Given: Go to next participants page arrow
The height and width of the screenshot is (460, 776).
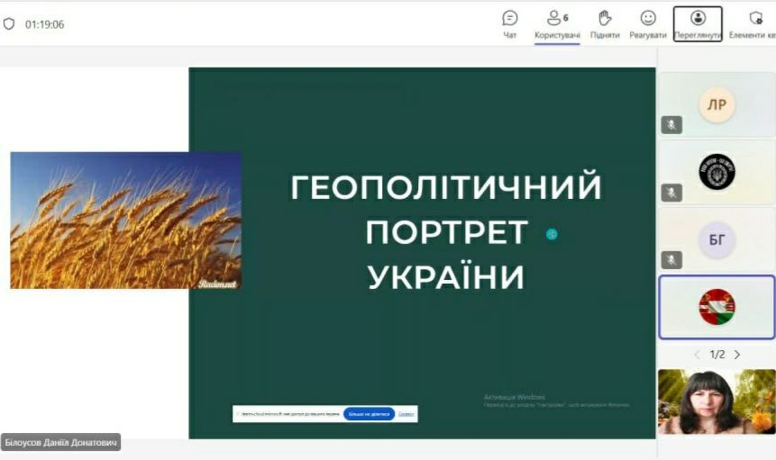Looking at the screenshot, I should point(737,355).
